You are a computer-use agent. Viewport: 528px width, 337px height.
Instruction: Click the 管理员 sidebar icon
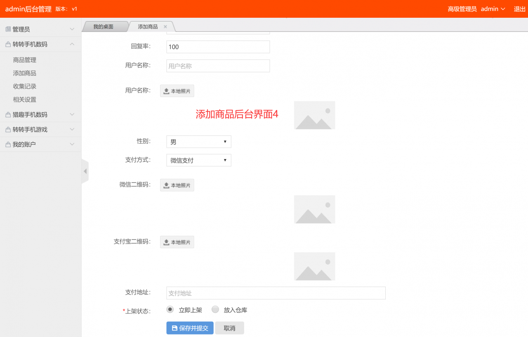click(x=8, y=29)
